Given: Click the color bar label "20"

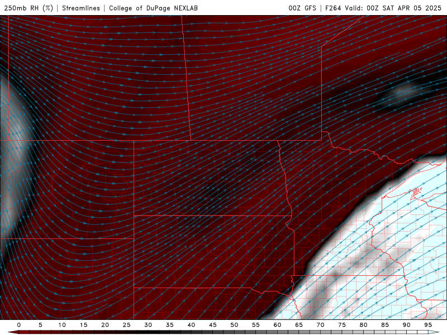Looking at the screenshot, I should (105, 325).
